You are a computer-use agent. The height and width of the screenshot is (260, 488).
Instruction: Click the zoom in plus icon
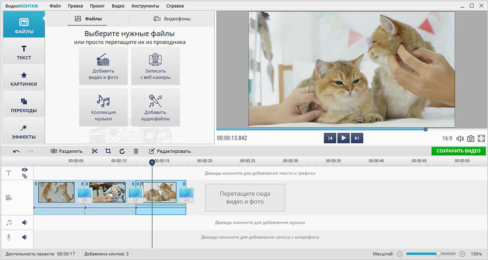462,254
